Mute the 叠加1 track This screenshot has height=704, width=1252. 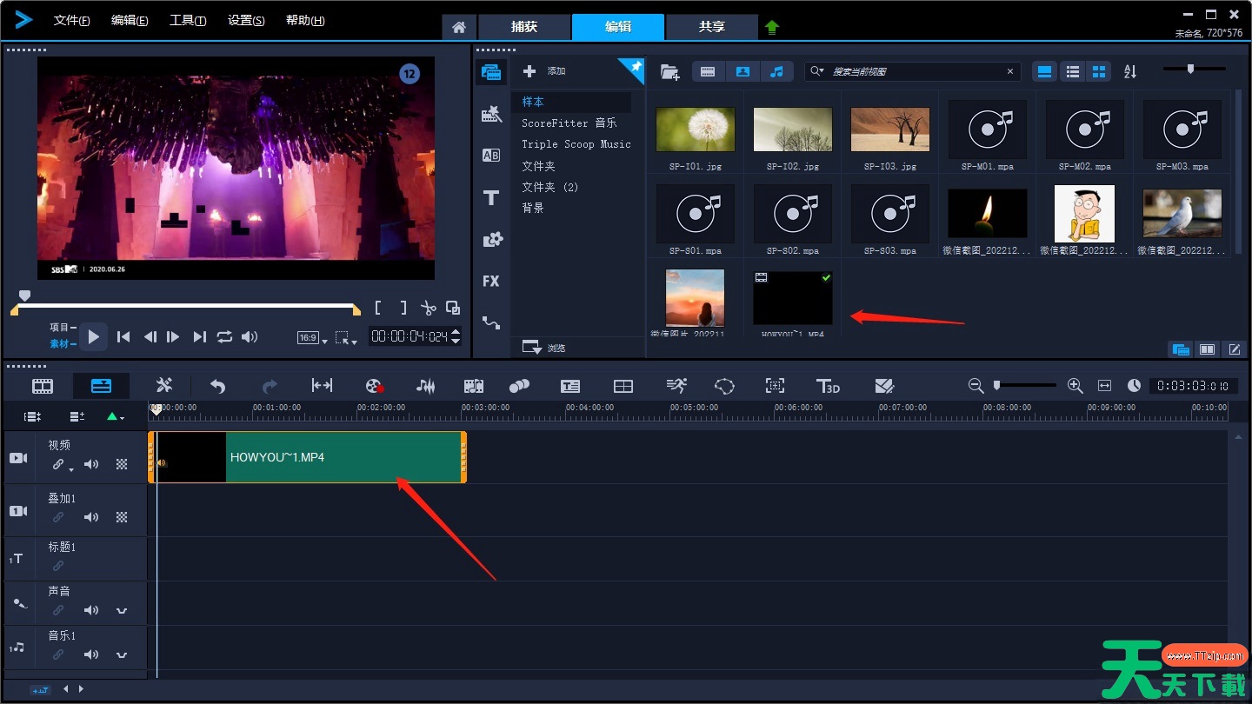tap(91, 517)
